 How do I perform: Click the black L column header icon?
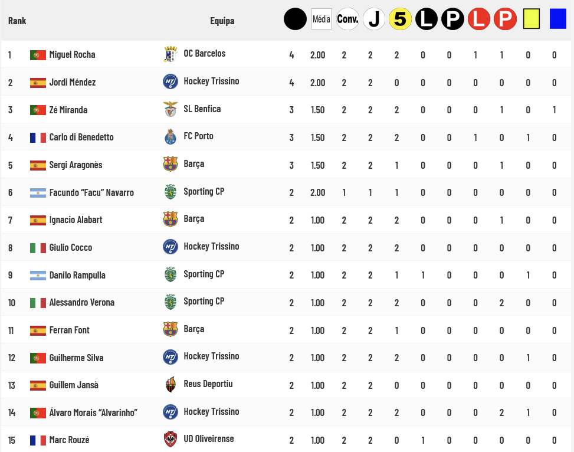[427, 19]
